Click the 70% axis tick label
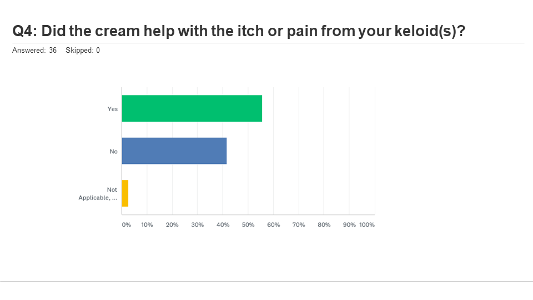 click(x=299, y=225)
